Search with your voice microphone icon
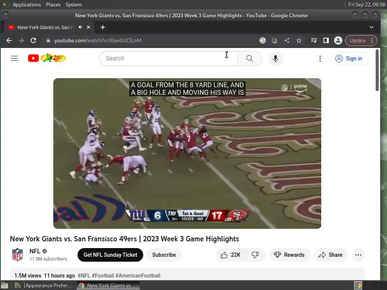 point(276,59)
